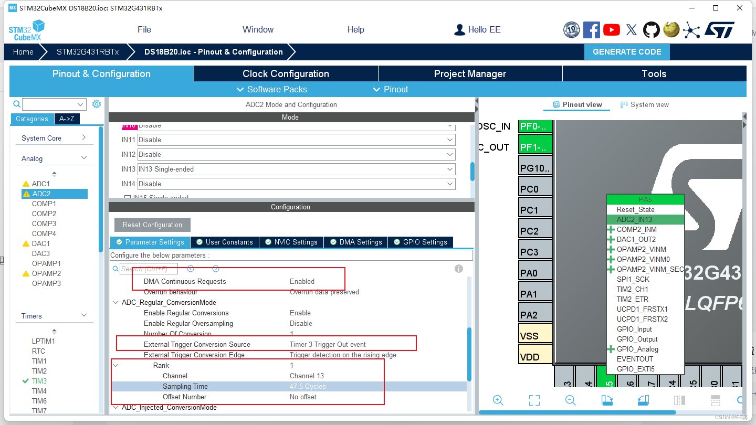Viewport: 756px width, 425px height.
Task: Open the ST anniversary badge icon
Action: pos(571,29)
